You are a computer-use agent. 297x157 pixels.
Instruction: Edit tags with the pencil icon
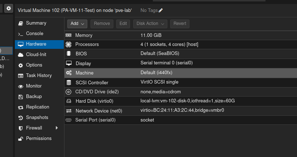[x=160, y=10]
